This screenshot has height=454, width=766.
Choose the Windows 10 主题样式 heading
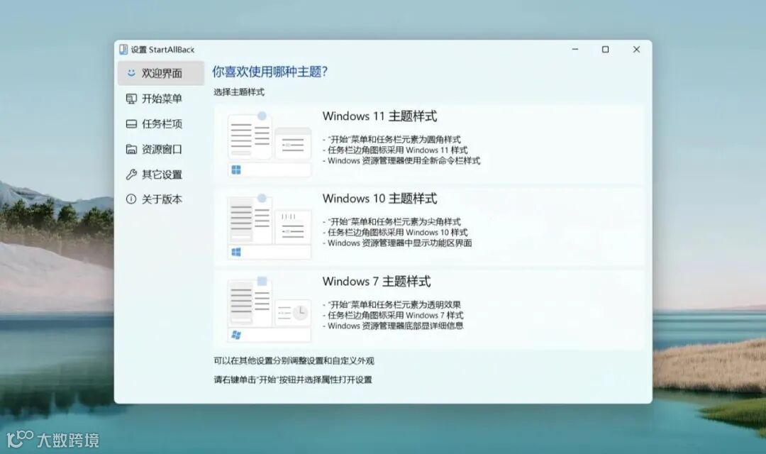coord(379,199)
